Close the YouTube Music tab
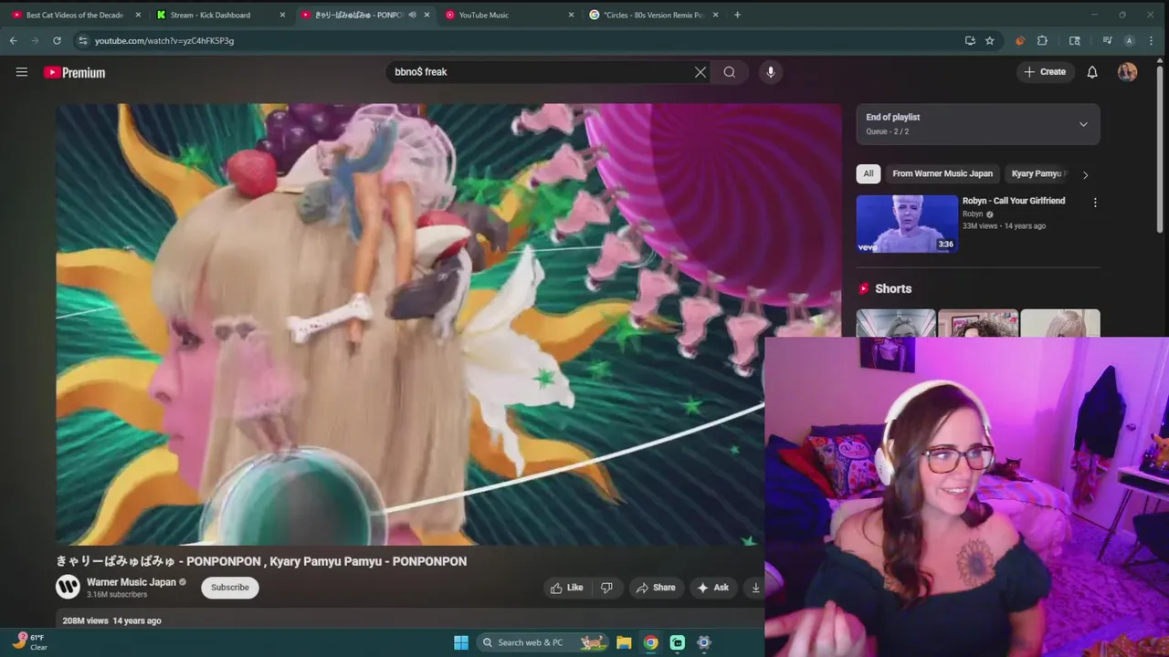Viewport: 1169px width, 657px height. (x=572, y=15)
